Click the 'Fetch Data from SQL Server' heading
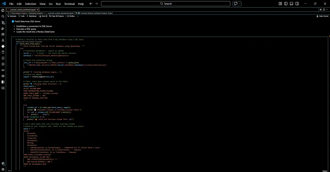 pos(28,21)
